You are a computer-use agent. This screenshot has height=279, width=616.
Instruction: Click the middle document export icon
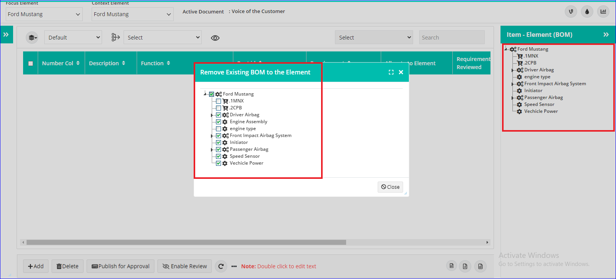pos(465,266)
